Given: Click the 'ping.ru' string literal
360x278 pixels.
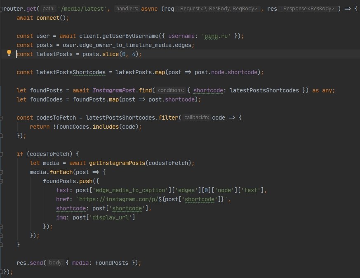Looking at the screenshot, I should [x=216, y=36].
